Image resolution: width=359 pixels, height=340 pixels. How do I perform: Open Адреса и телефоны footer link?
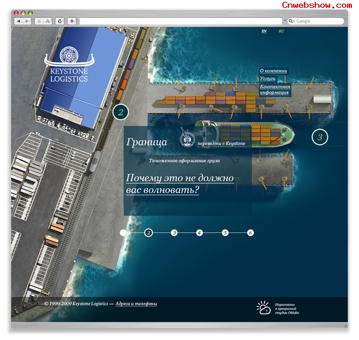coord(136,304)
